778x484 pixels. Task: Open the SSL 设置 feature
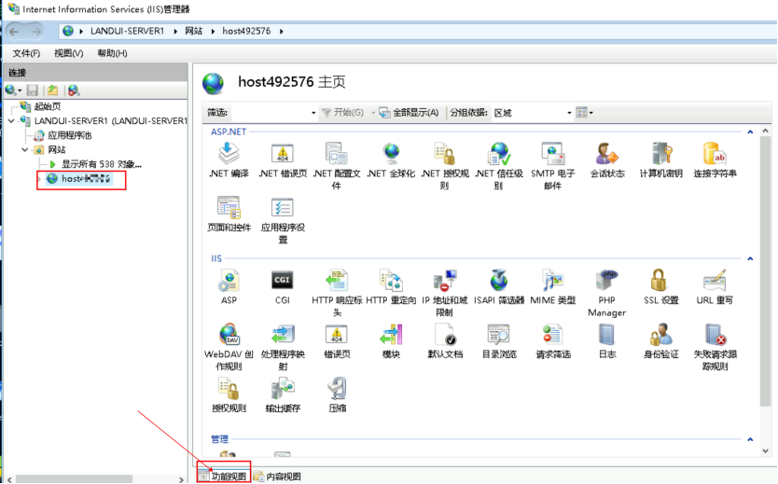tap(660, 286)
